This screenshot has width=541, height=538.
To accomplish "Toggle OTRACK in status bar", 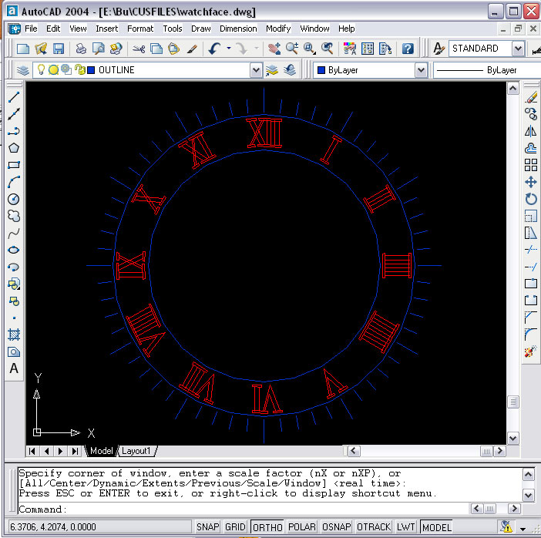I will (374, 527).
